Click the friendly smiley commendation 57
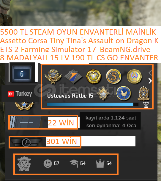Screen dimensions: 161x181 point(51,164)
